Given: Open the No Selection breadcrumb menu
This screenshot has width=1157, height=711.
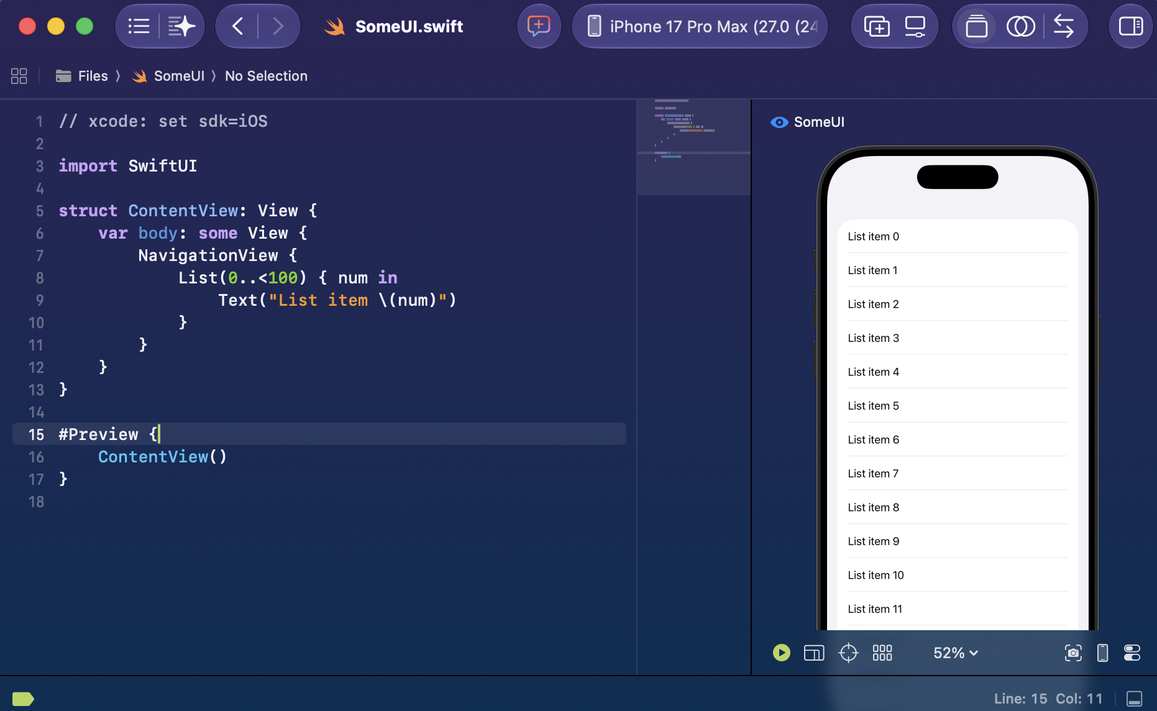Looking at the screenshot, I should tap(266, 76).
